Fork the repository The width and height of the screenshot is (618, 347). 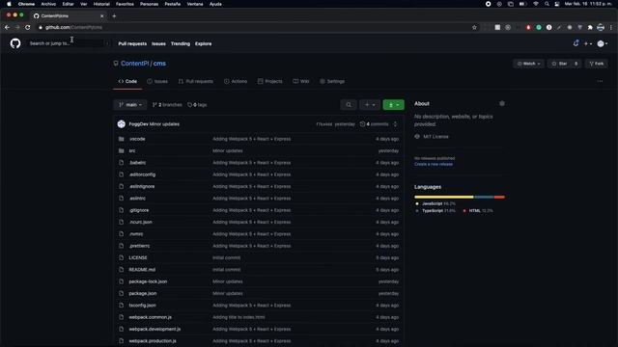(597, 64)
